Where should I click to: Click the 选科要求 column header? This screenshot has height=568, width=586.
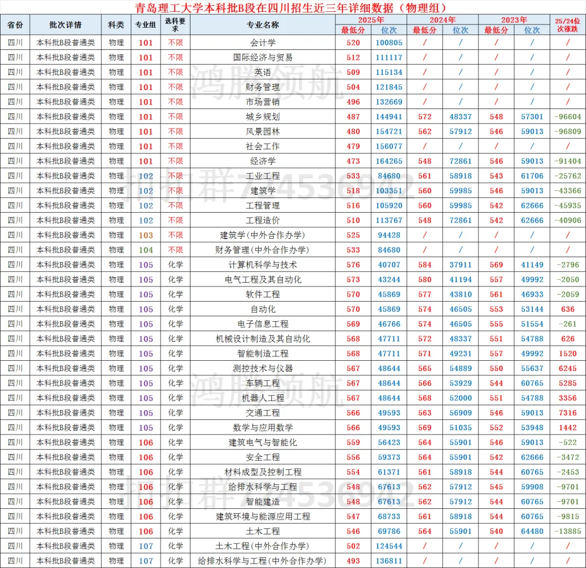175,24
